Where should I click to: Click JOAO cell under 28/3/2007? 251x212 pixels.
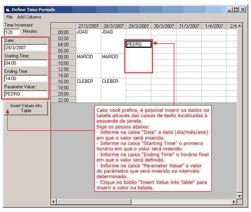click(114, 41)
